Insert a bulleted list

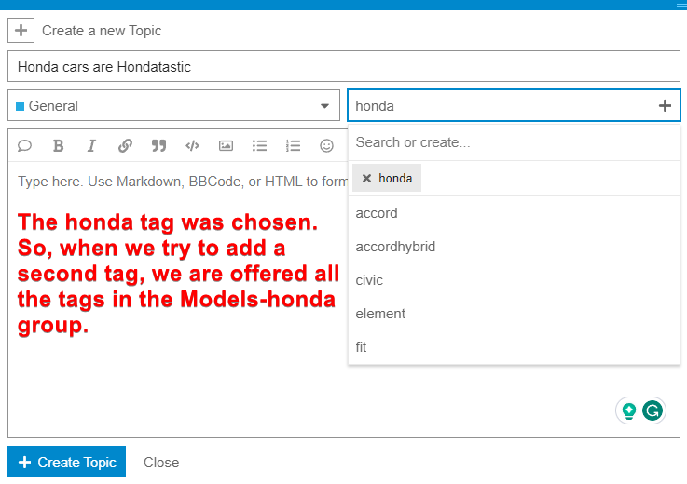(x=259, y=145)
